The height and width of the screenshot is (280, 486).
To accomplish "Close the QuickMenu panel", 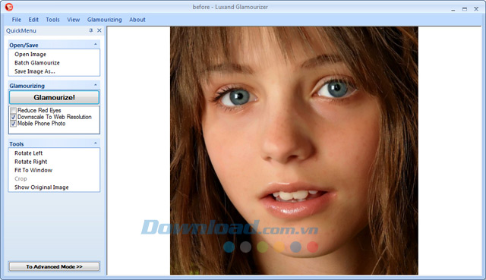I will (x=99, y=30).
